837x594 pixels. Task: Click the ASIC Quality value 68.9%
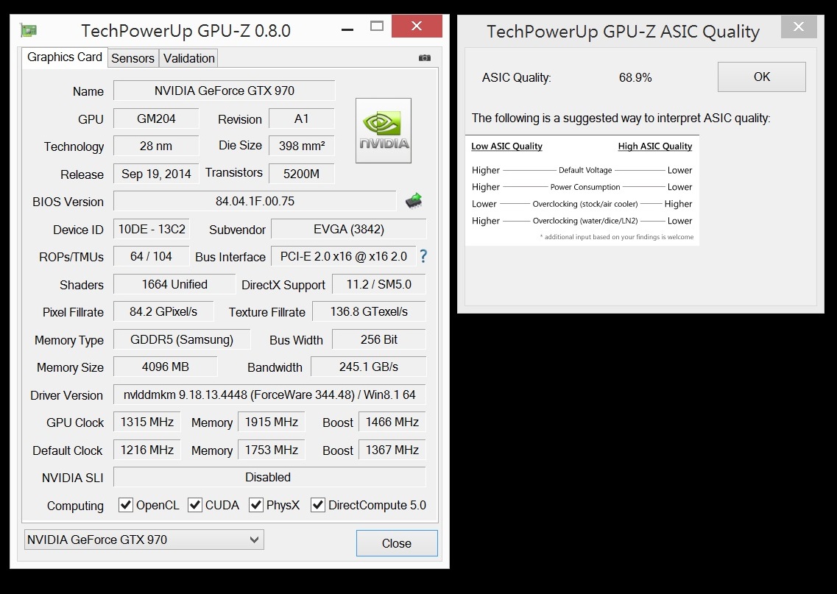coord(635,77)
